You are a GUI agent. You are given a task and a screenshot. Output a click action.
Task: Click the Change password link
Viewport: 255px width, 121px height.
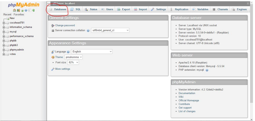65,25
